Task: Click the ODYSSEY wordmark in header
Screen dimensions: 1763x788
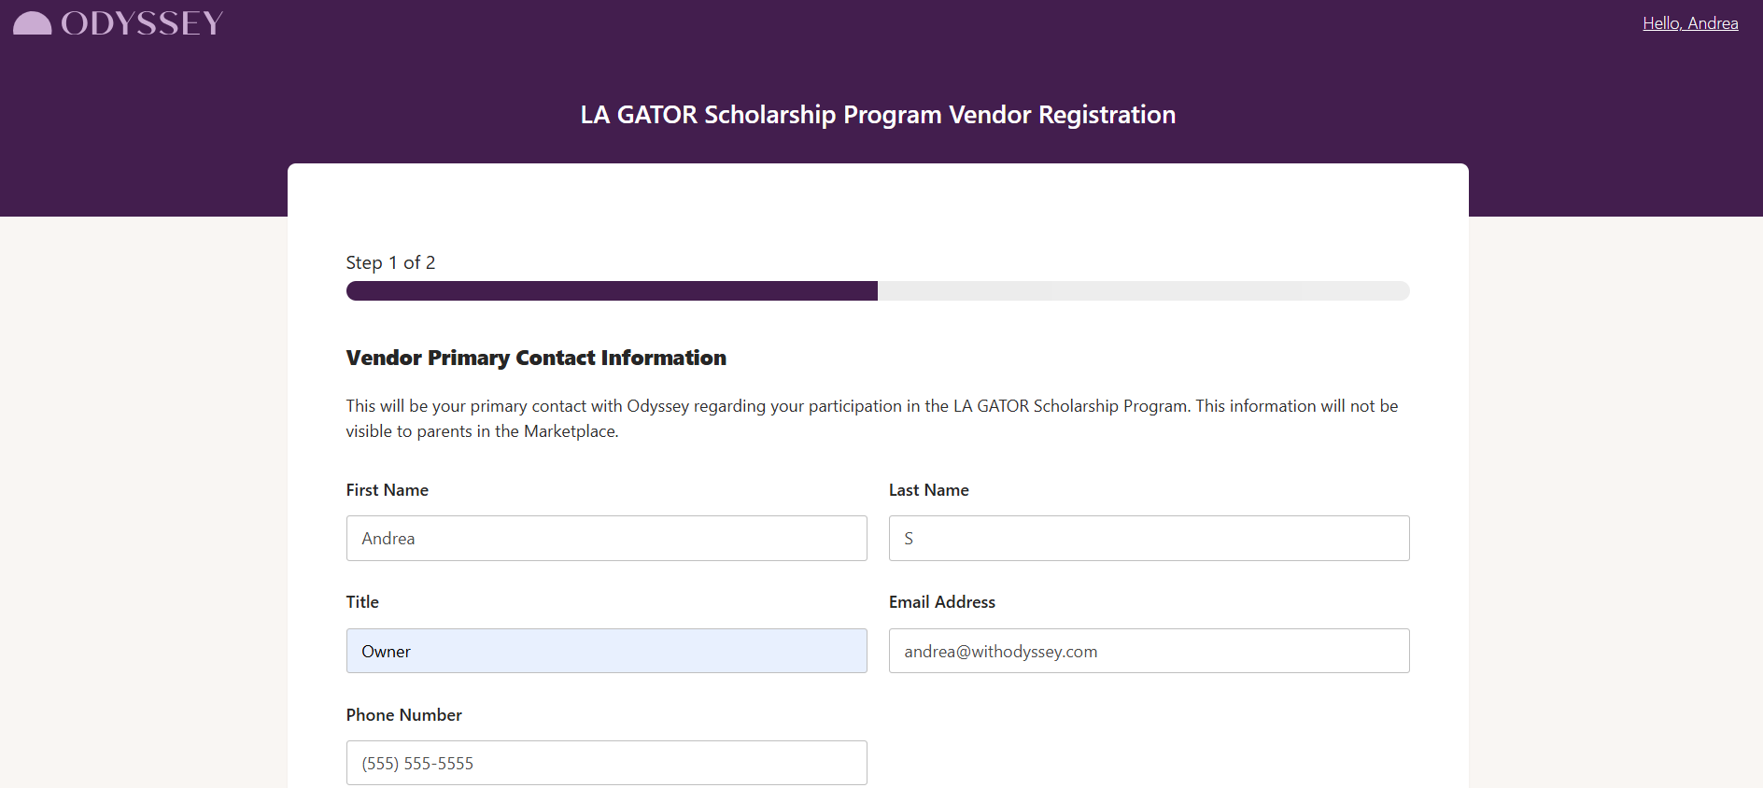Action: coord(142,23)
